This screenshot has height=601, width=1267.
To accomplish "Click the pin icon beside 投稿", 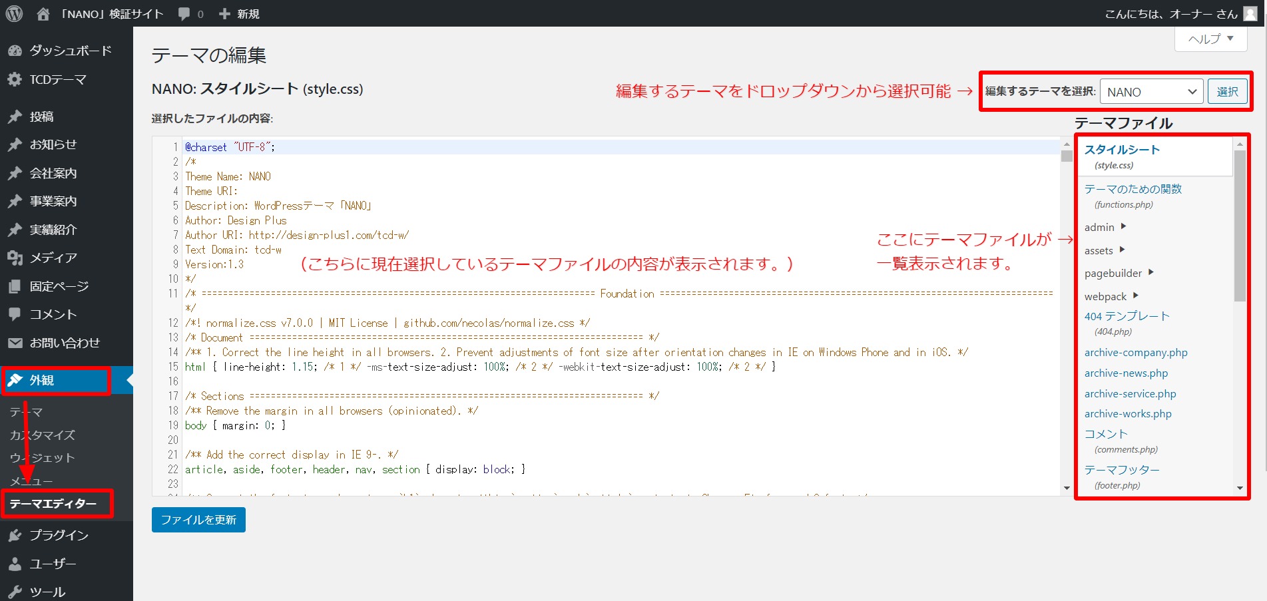I will [15, 116].
